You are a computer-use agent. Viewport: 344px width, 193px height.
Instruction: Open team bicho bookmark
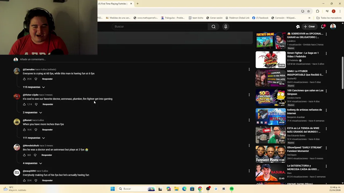point(196,18)
